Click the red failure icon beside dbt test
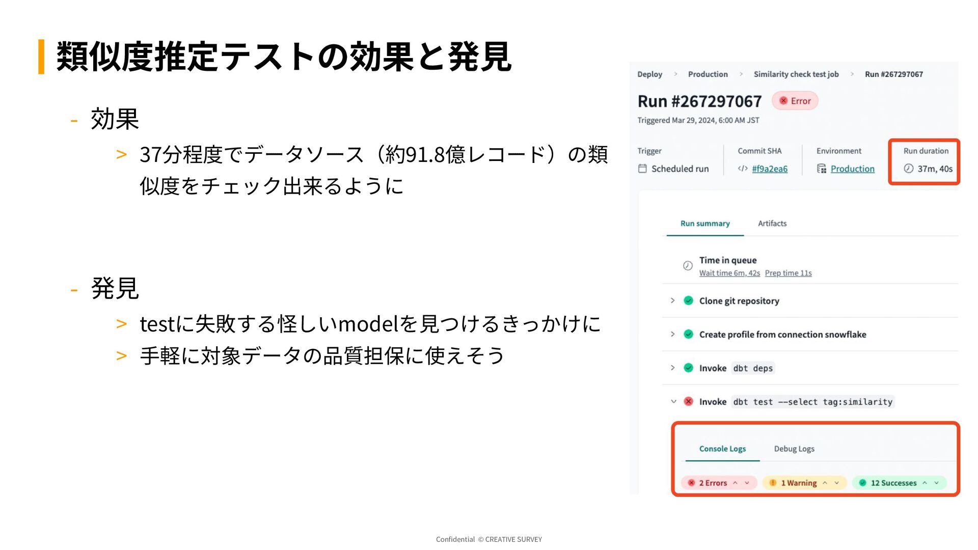The width and height of the screenshot is (978, 550). point(688,401)
